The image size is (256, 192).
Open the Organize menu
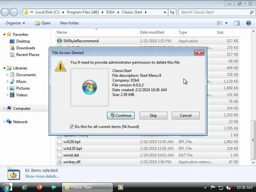click(x=15, y=23)
